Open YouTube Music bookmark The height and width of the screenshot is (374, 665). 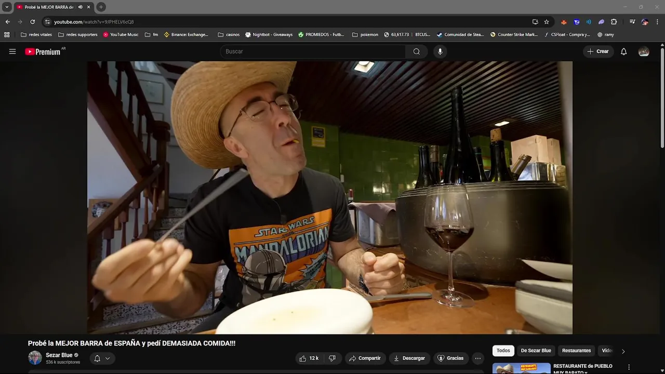click(121, 35)
